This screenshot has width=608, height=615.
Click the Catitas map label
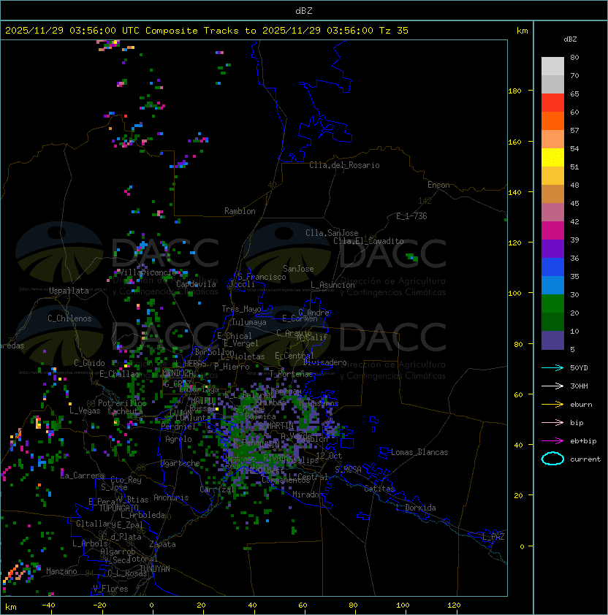379,489
